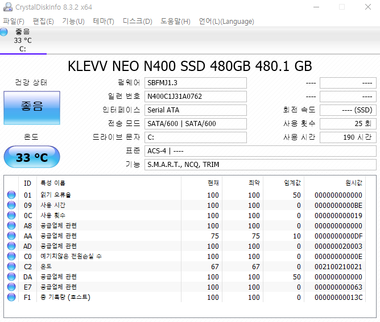Click the 임계값 column header
The image size is (380, 322).
click(283, 183)
